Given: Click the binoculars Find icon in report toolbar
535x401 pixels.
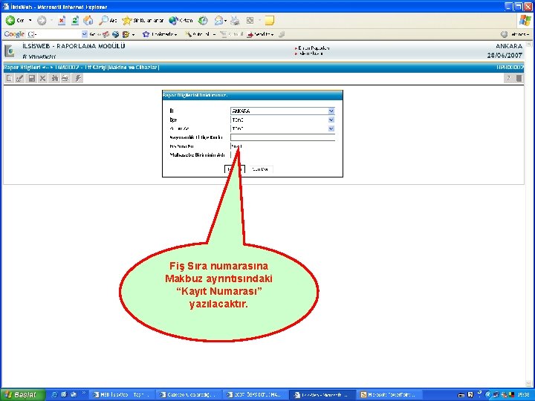Looking at the screenshot, I should pos(54,79).
